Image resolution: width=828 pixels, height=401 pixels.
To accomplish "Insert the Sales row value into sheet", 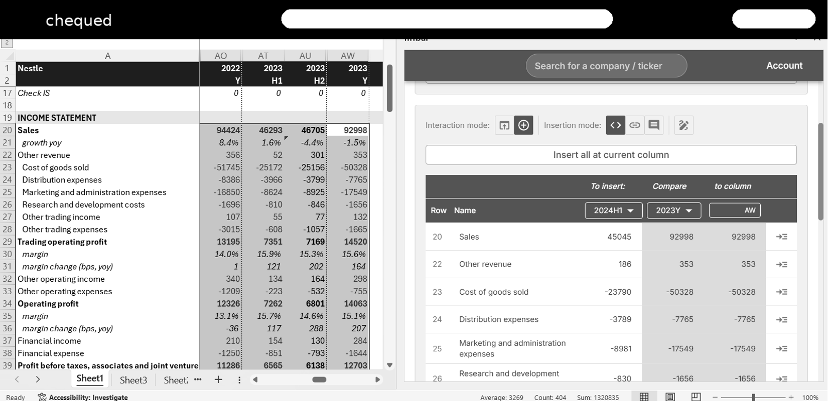I will 782,237.
